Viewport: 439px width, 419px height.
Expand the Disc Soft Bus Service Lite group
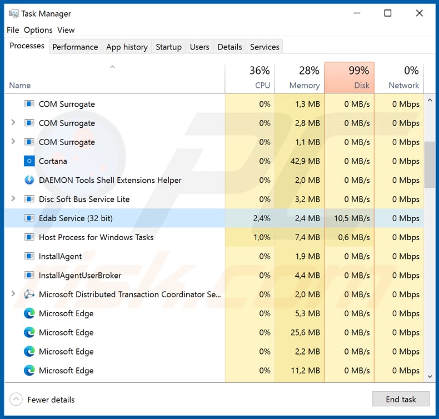pyautogui.click(x=13, y=198)
